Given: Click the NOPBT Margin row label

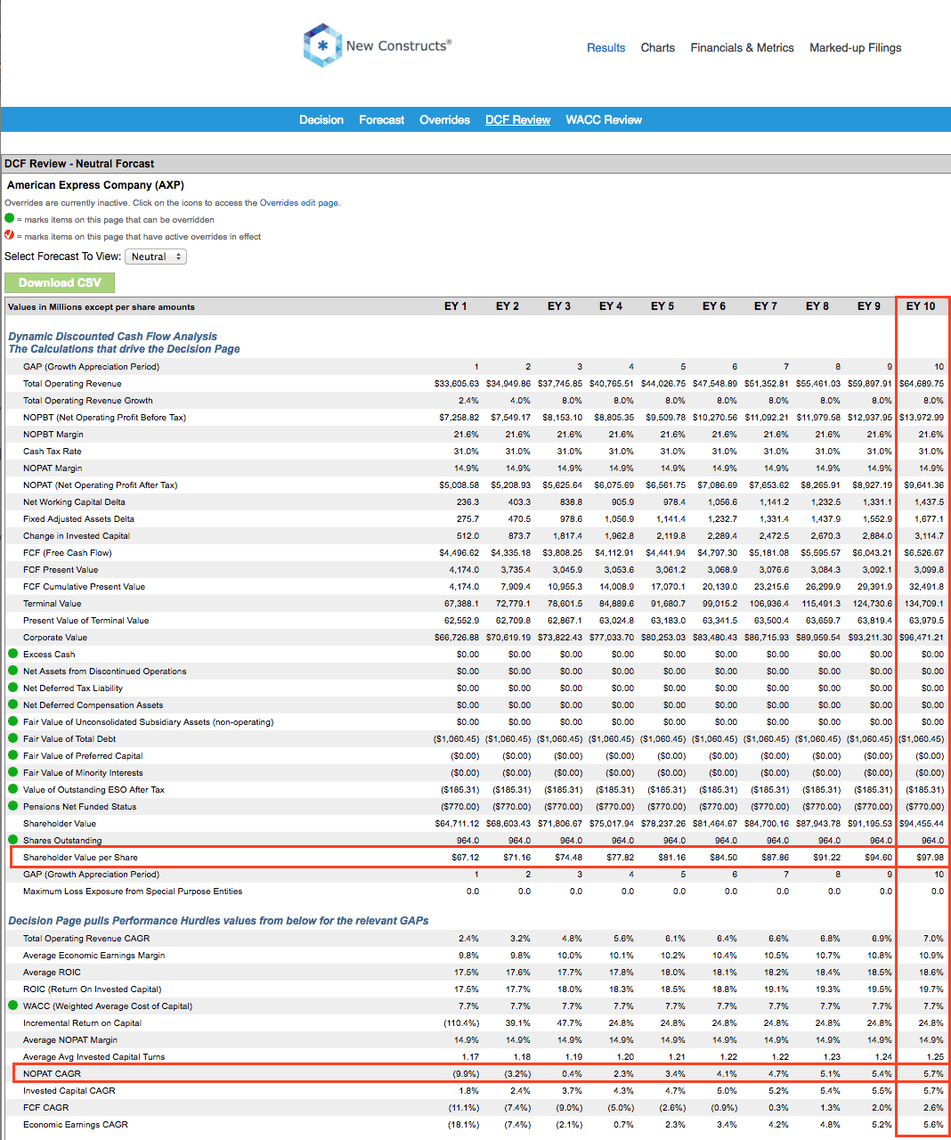Looking at the screenshot, I should pyautogui.click(x=53, y=435).
